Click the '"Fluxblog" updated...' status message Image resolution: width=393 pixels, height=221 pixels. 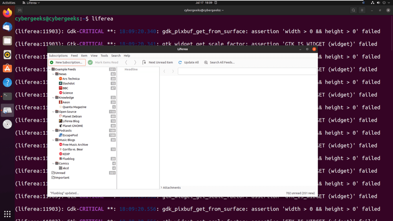(x=64, y=193)
